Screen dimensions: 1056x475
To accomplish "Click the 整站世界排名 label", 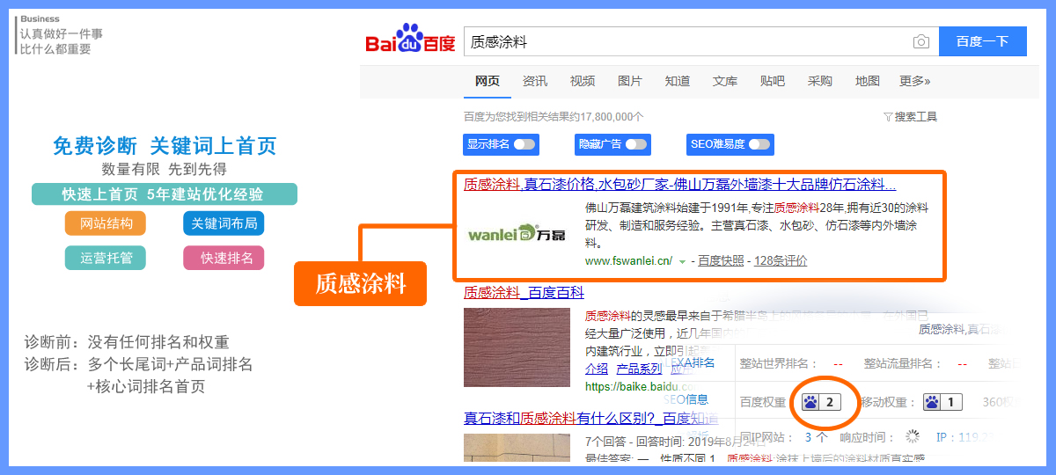I will 778,363.
